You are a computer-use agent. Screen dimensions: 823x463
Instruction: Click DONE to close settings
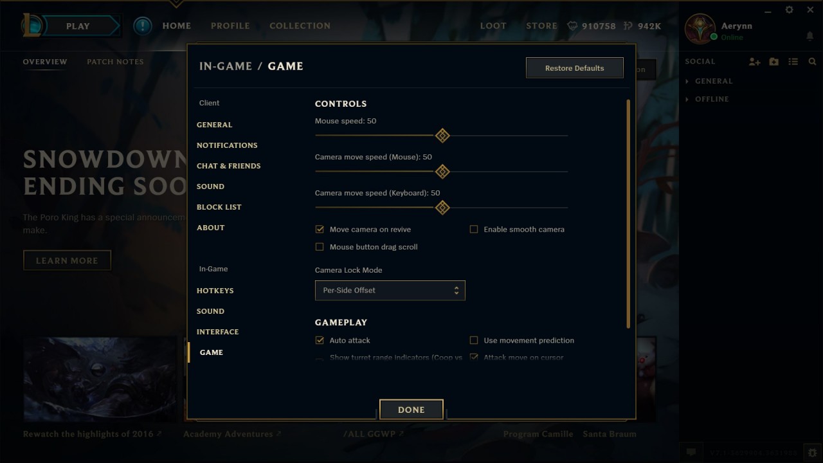point(411,410)
